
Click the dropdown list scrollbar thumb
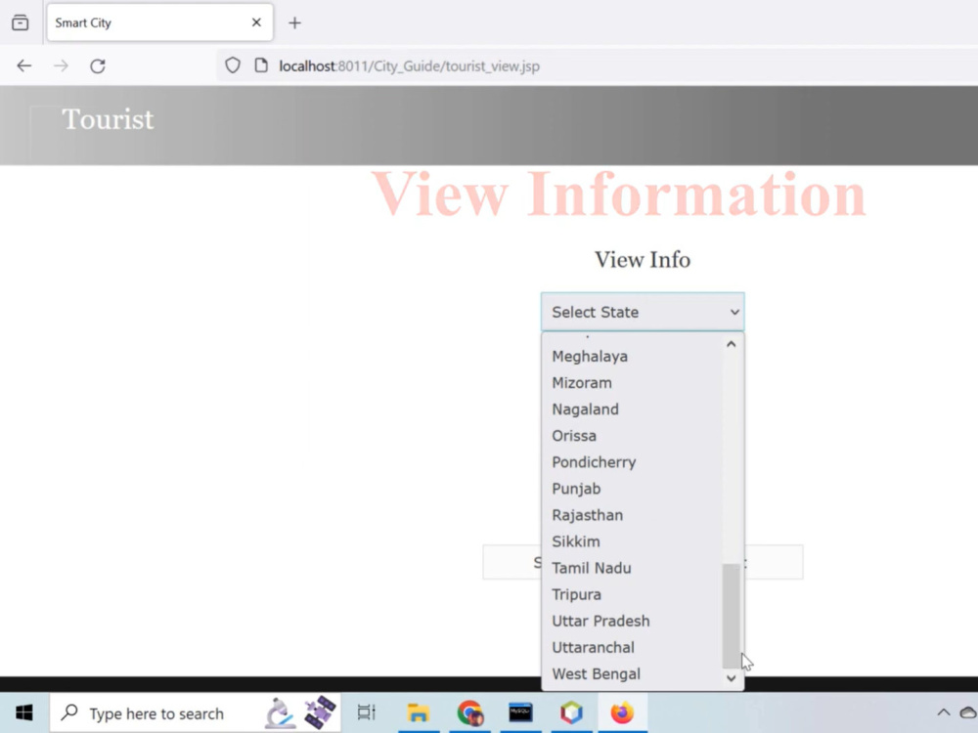[731, 616]
